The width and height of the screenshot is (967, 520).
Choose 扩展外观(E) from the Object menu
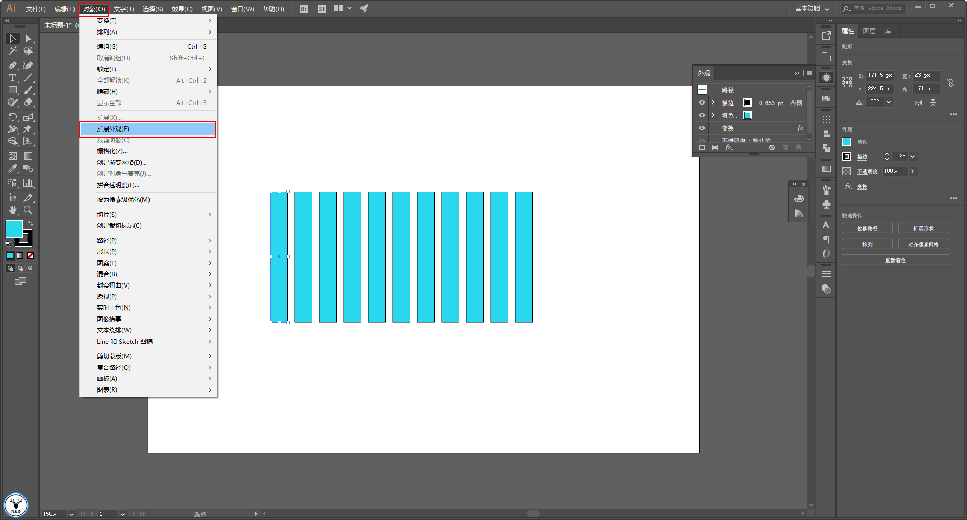(x=147, y=129)
